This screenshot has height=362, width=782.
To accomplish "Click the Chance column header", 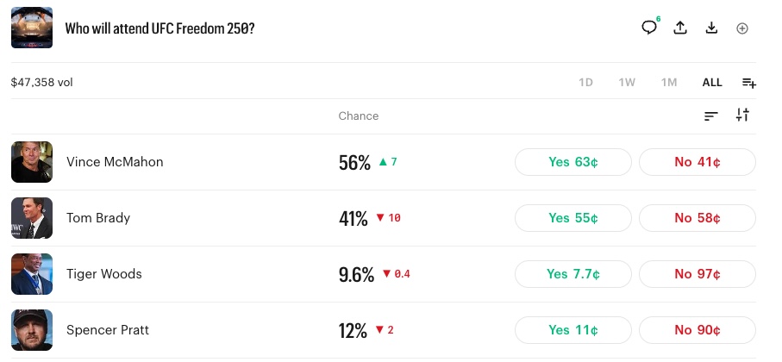I will [358, 115].
